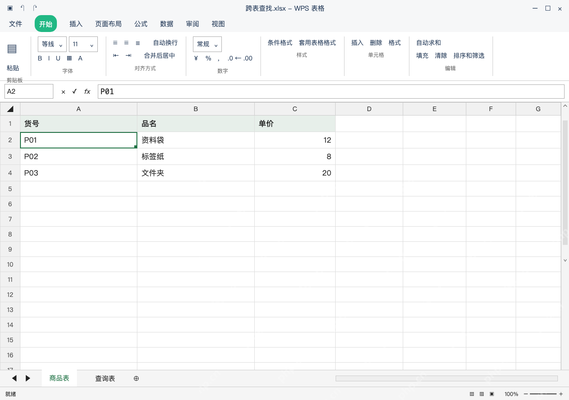Cancel the formula bar entry

tap(63, 92)
